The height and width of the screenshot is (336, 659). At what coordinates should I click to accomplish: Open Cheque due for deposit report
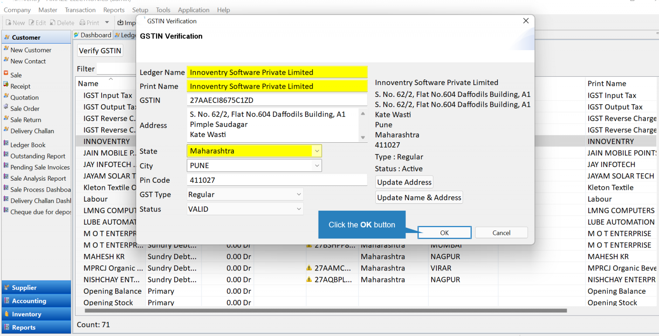coord(40,212)
